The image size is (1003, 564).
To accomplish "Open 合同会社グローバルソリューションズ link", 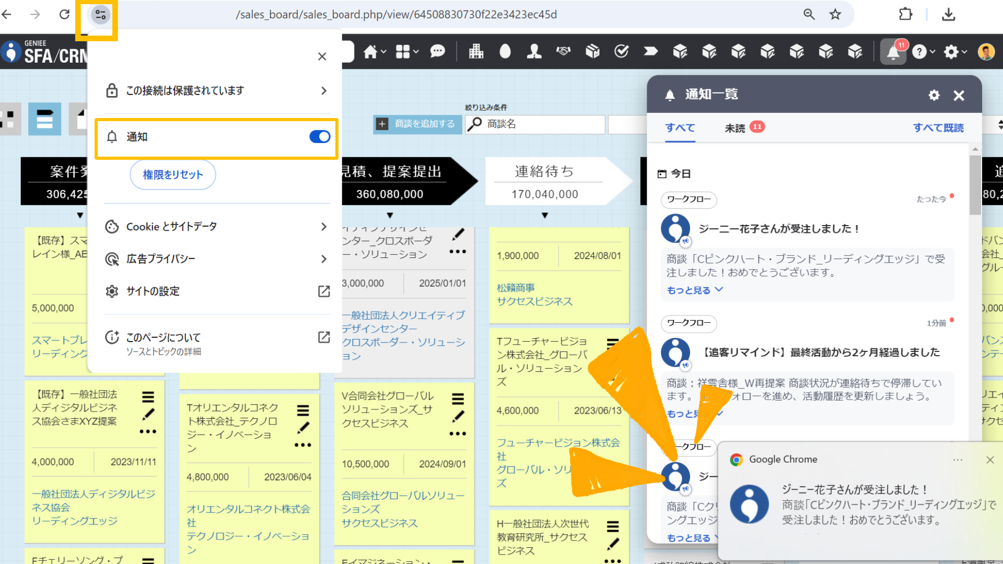I will (x=403, y=502).
